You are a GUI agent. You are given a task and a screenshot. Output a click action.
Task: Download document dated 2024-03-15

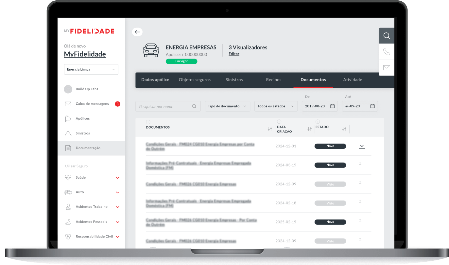[360, 163]
